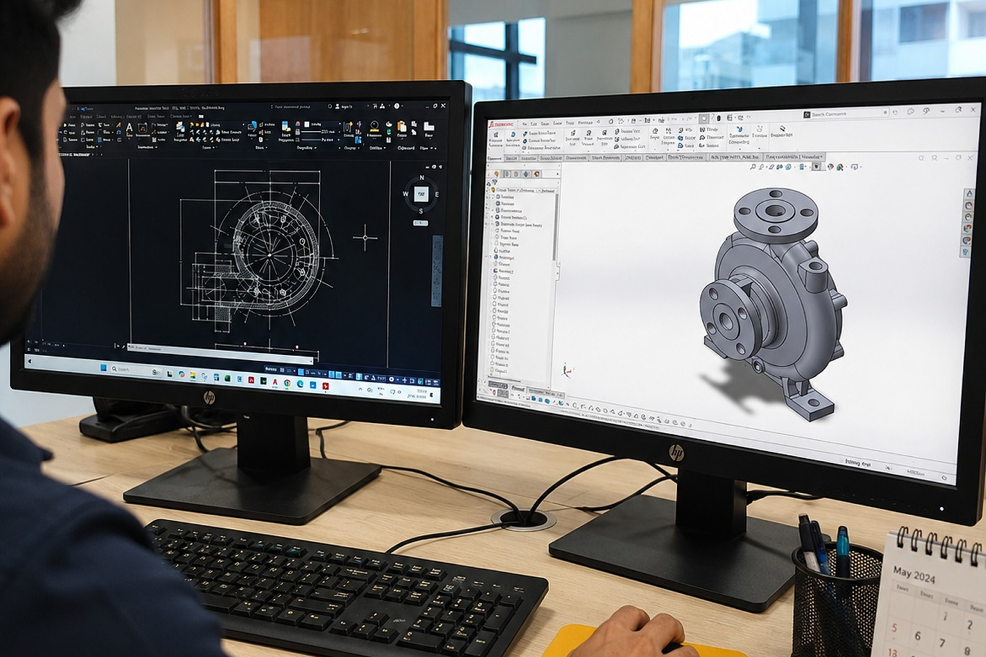Viewport: 986px width, 657px height.
Task: Open AutoCAD layer name dropdown in Layers panel
Action: click(x=226, y=124)
